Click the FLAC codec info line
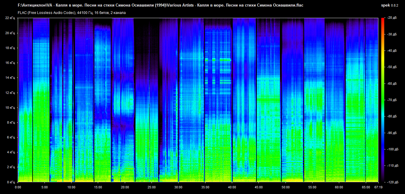The width and height of the screenshot is (405, 194). click(72, 13)
